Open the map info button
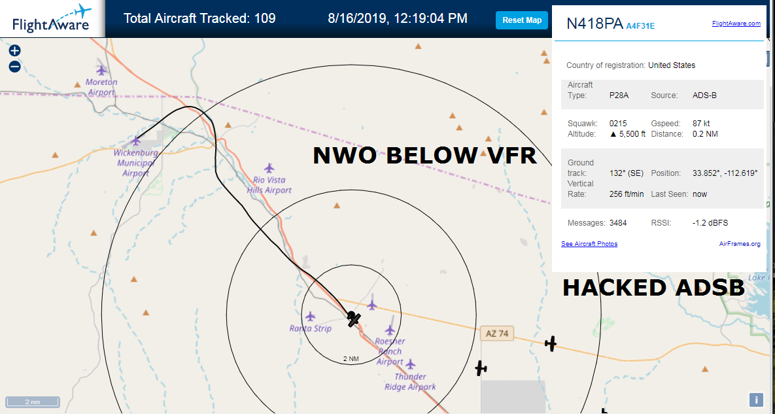 pos(756,399)
